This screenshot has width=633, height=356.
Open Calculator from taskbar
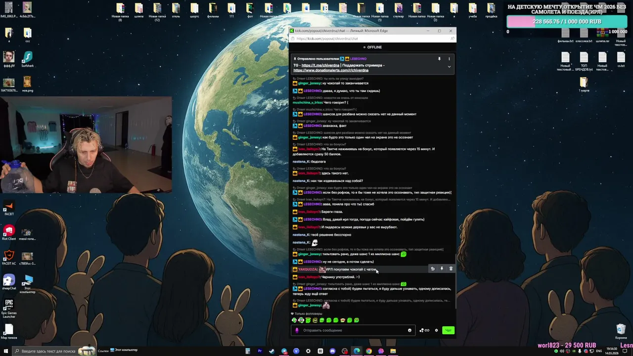(x=248, y=351)
